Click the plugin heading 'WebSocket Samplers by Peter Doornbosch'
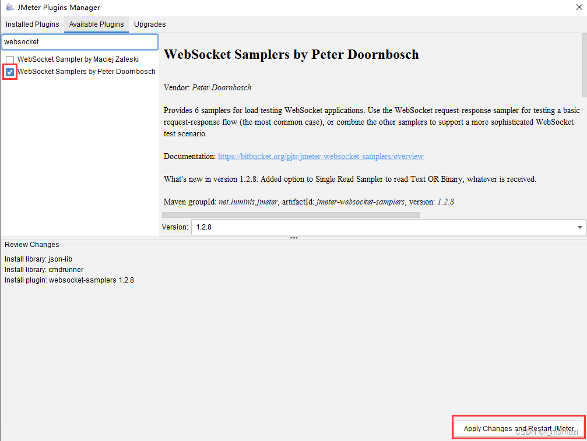 pos(291,55)
